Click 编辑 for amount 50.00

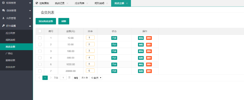141,45
